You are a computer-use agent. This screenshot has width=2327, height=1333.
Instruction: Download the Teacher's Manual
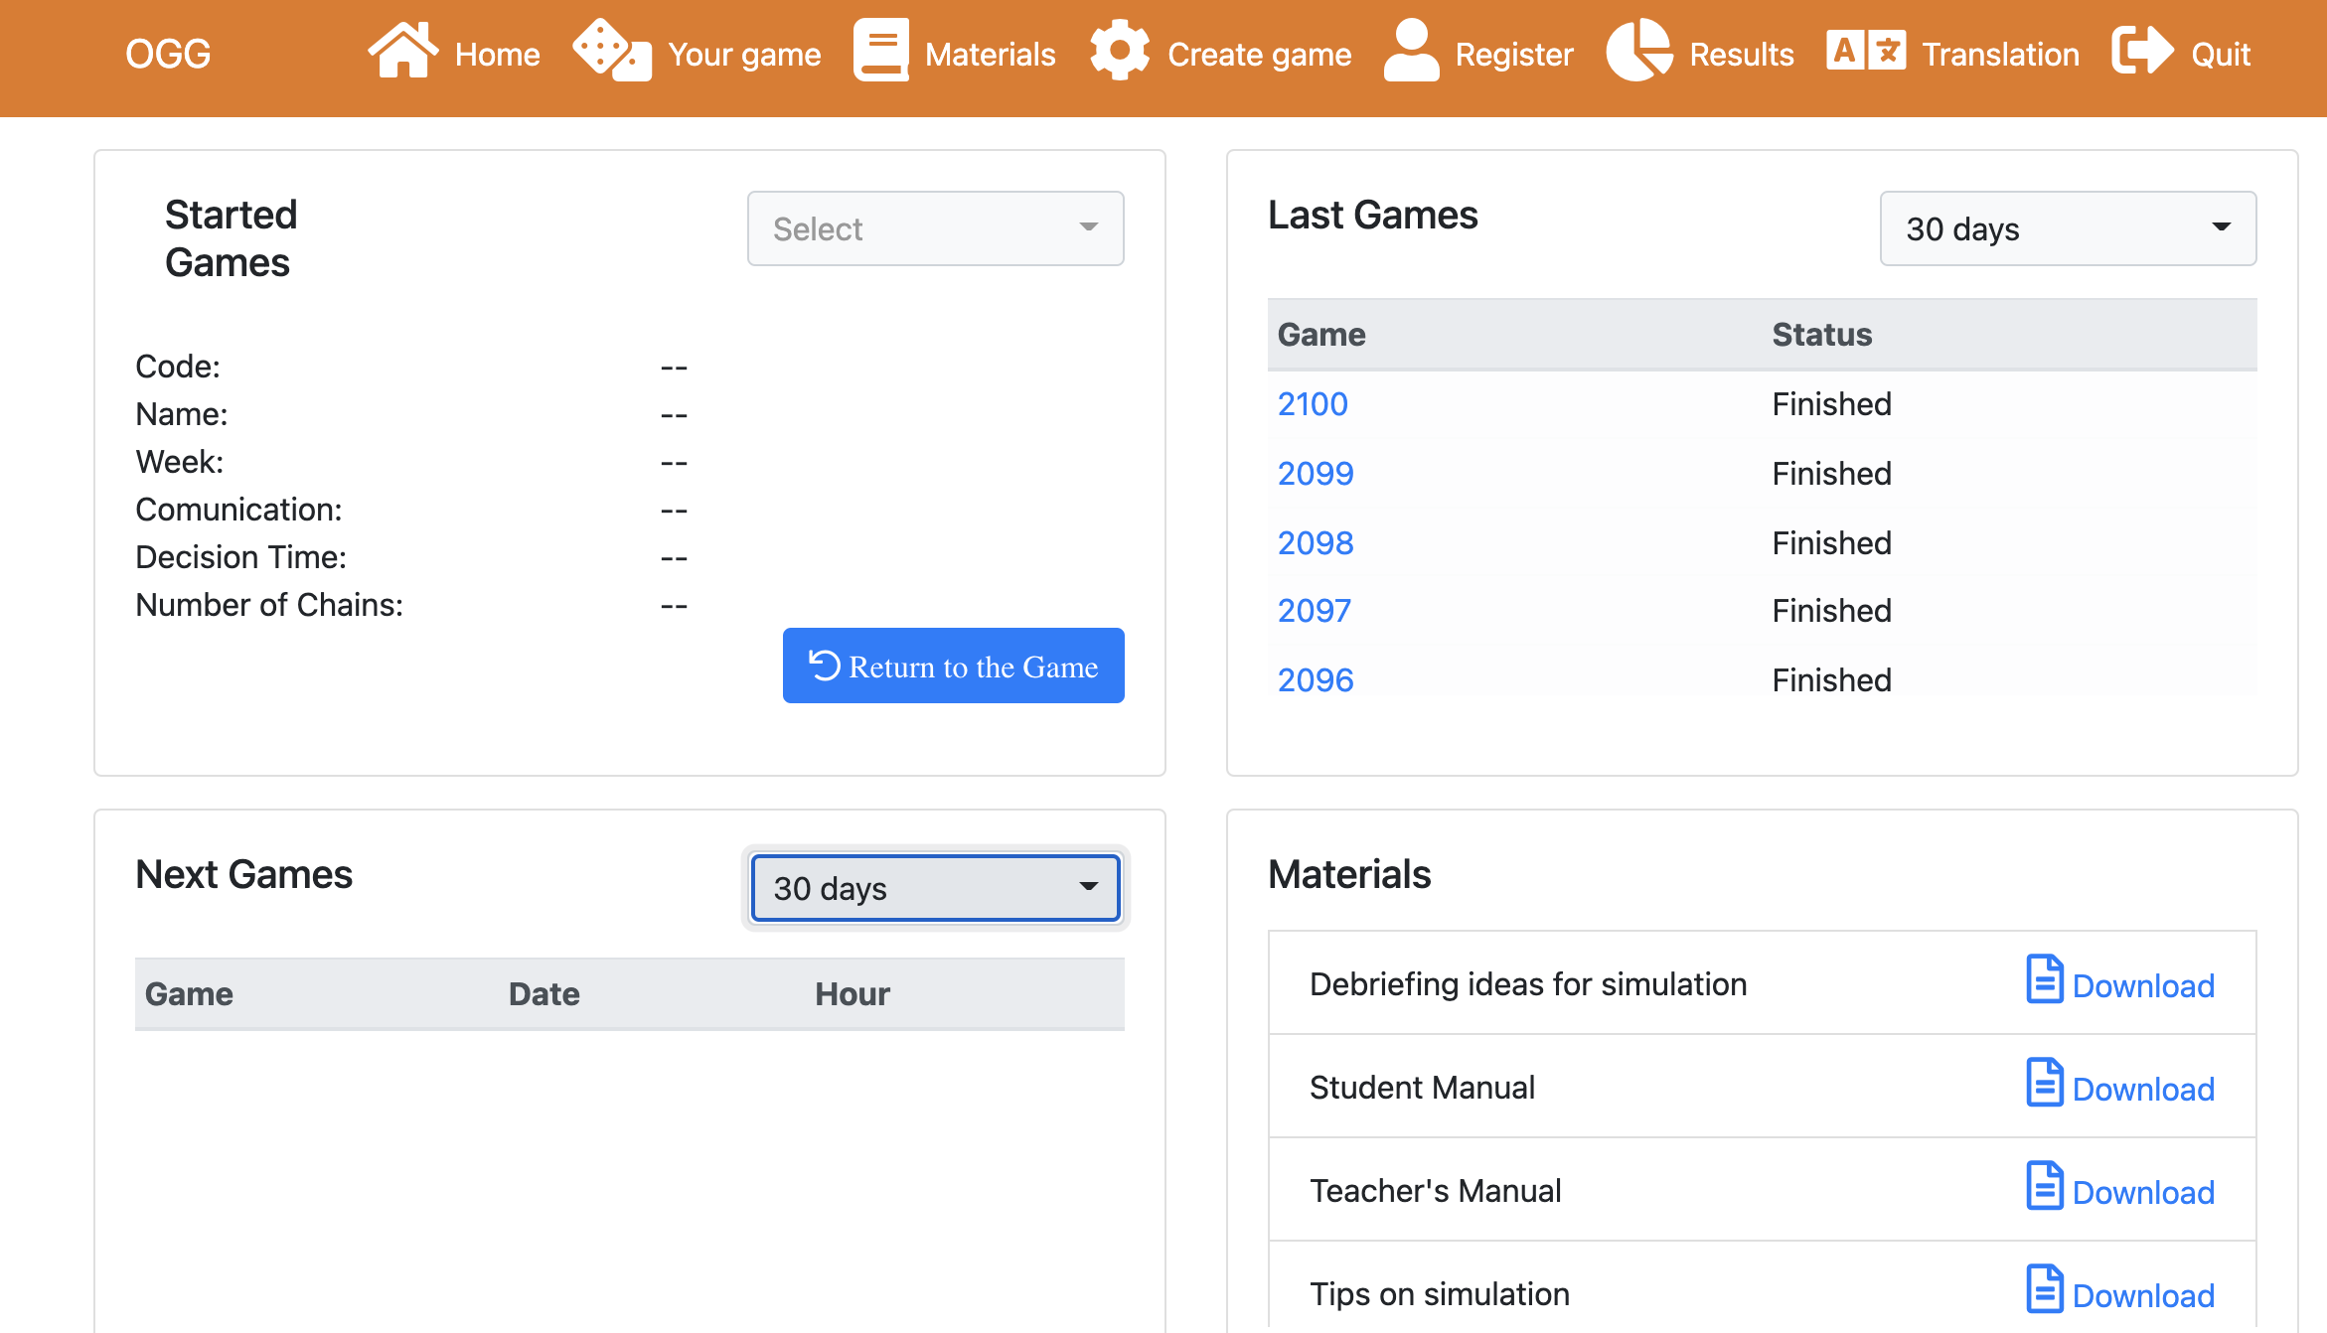click(x=2142, y=1193)
